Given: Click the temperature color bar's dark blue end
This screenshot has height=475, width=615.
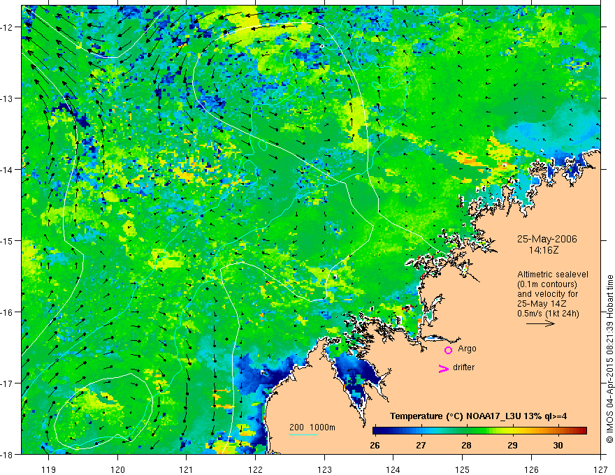Looking at the screenshot, I should [377, 431].
